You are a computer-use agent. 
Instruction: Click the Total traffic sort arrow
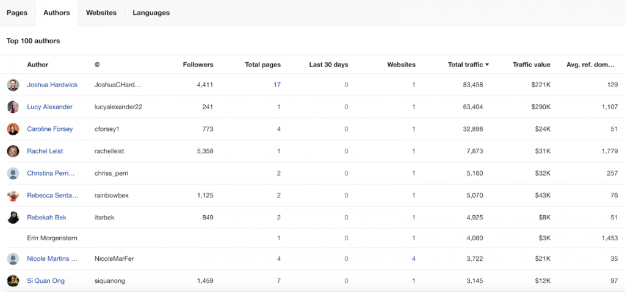click(487, 65)
